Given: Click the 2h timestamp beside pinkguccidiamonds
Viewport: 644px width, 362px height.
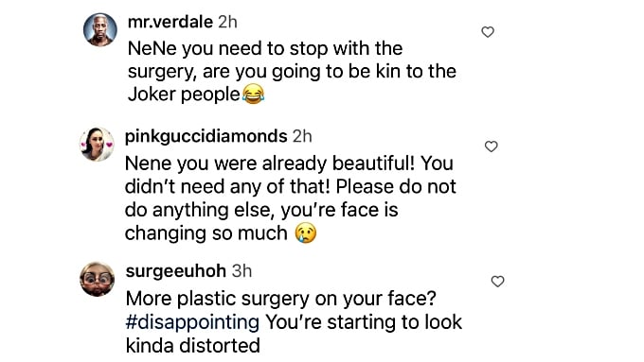Looking at the screenshot, I should (302, 136).
